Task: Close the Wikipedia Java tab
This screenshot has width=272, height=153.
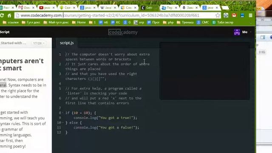Action: [115, 8]
